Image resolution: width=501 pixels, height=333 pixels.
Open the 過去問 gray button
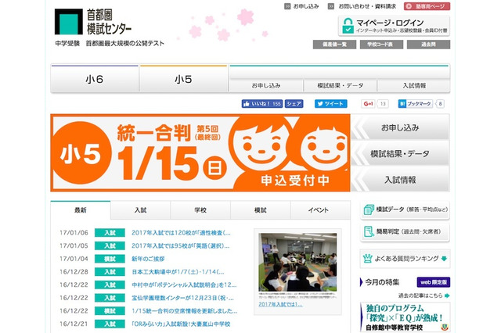tap(428, 45)
